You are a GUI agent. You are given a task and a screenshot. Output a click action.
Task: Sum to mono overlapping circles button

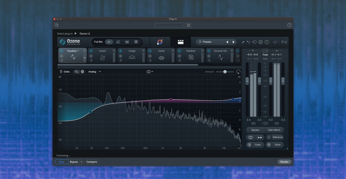[251, 137]
